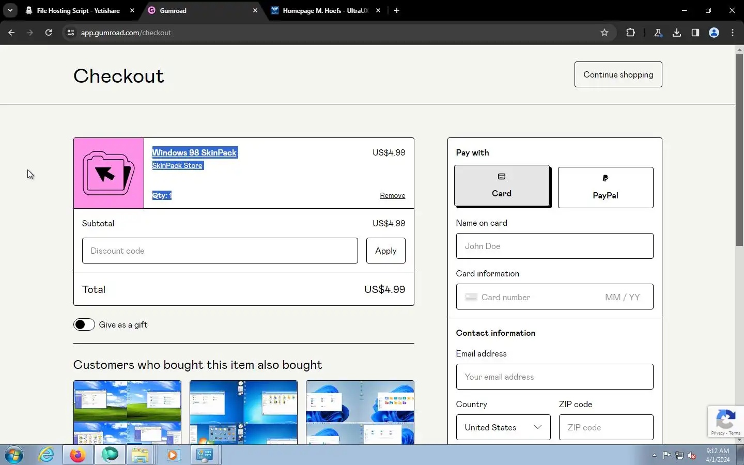
Task: Open the Action Center flag icon
Action: click(667, 455)
